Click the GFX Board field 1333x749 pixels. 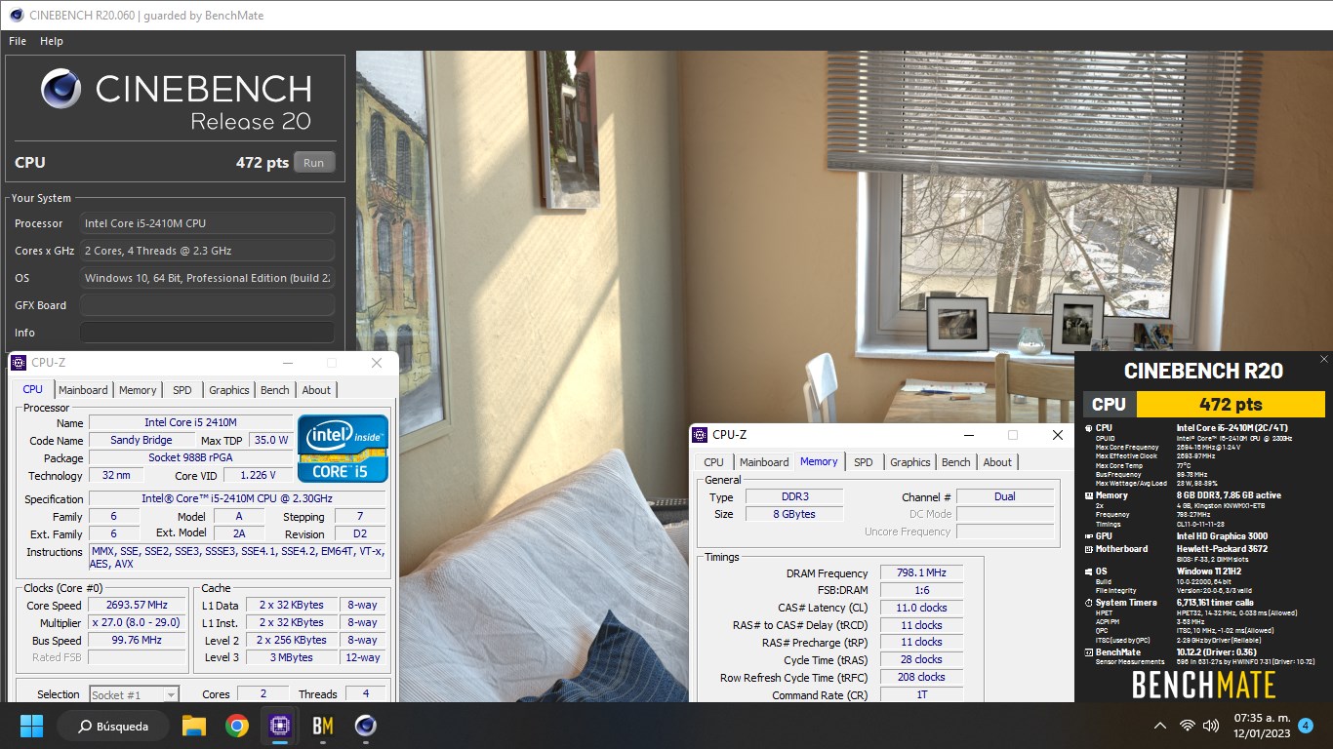(207, 305)
